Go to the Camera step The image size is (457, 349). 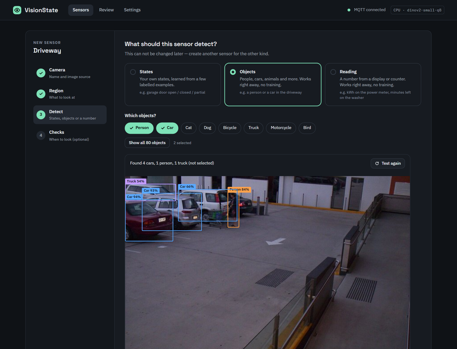[70, 73]
